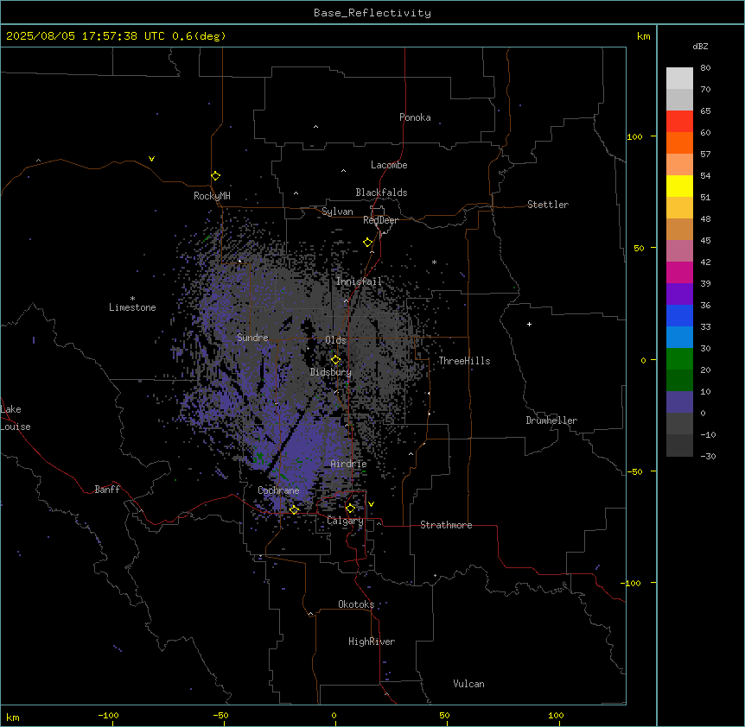Click the yellow diamond marker below RedDeer
This screenshot has height=727, width=745.
(x=367, y=243)
